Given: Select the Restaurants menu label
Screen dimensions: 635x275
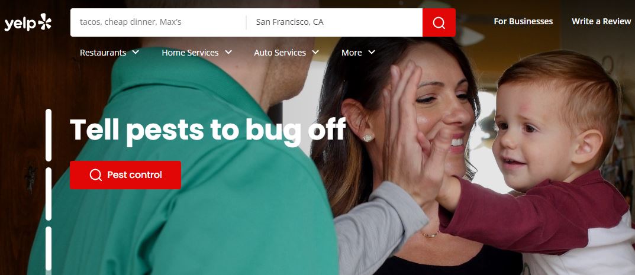Looking at the screenshot, I should (103, 53).
